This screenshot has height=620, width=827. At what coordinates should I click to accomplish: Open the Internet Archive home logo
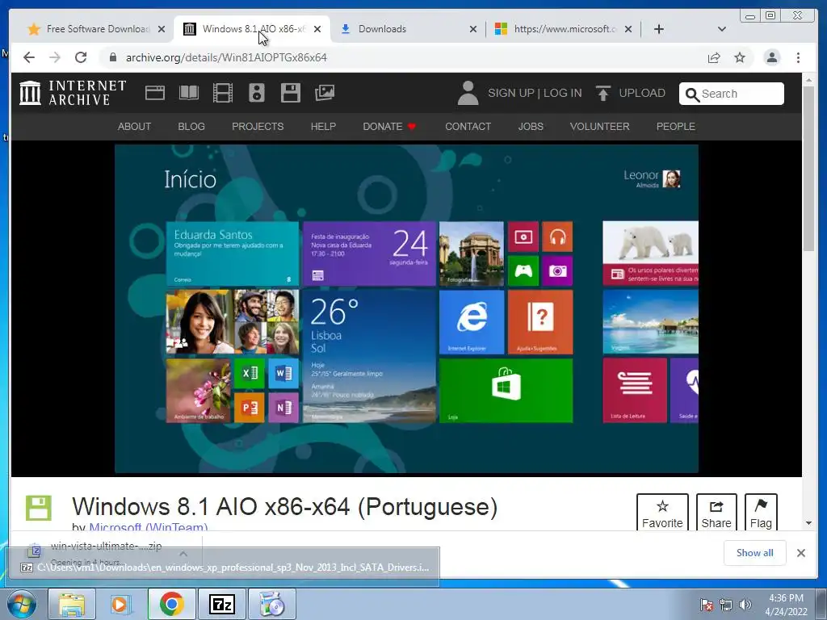pyautogui.click(x=73, y=93)
